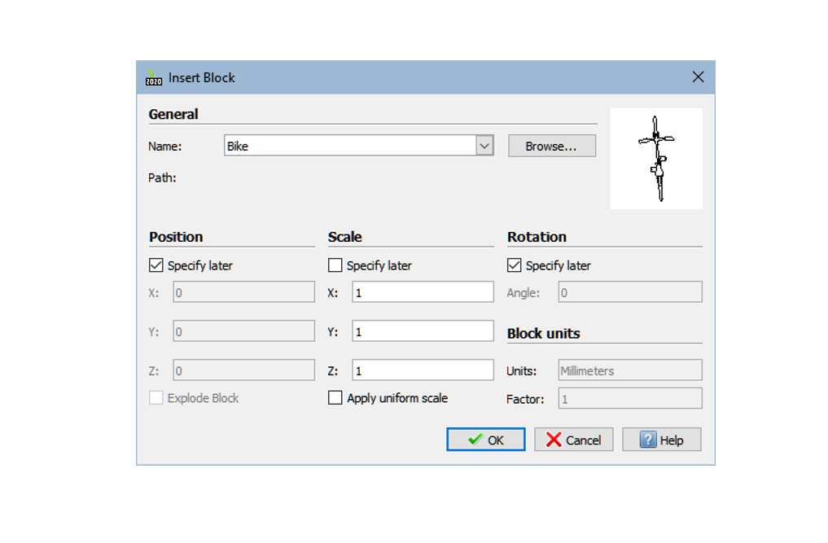Screen dimensions: 828x543
Task: Enable Apply uniform scale option
Action: (335, 398)
